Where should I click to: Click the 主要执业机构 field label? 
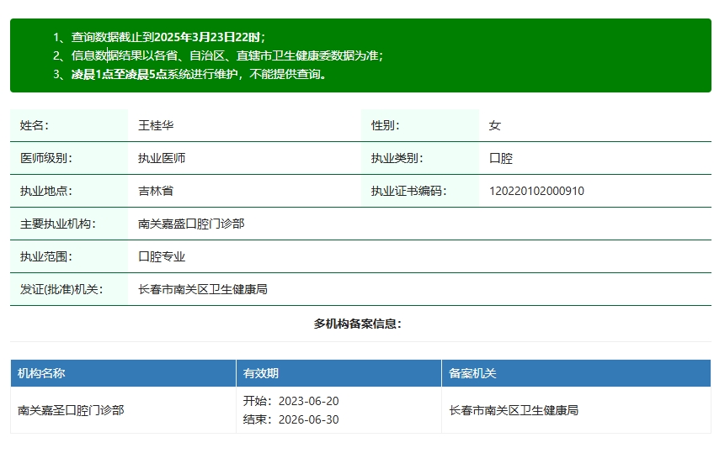coord(58,224)
